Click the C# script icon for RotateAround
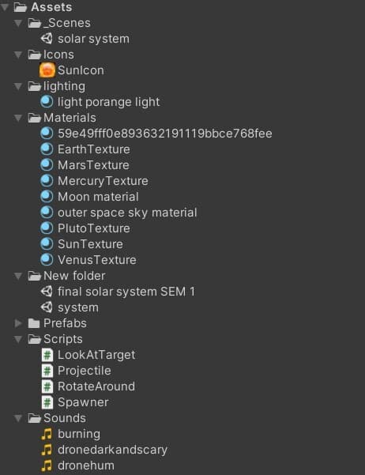 [x=47, y=386]
